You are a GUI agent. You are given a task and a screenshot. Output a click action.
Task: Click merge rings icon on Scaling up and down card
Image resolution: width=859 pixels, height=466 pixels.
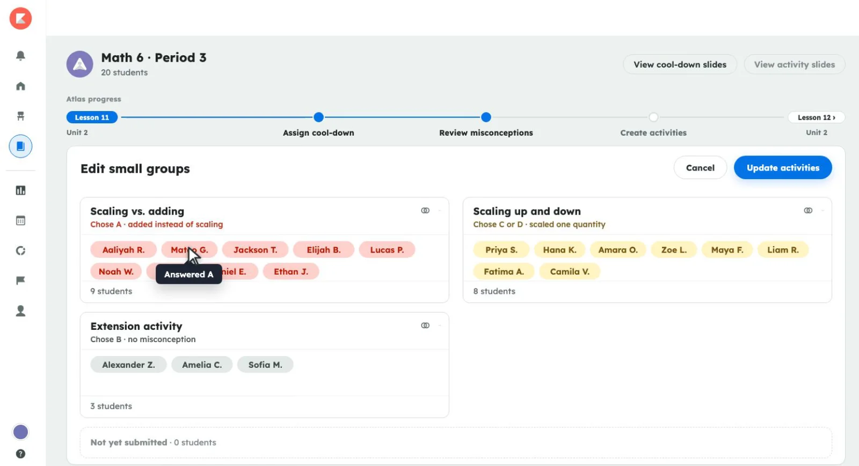pos(808,211)
